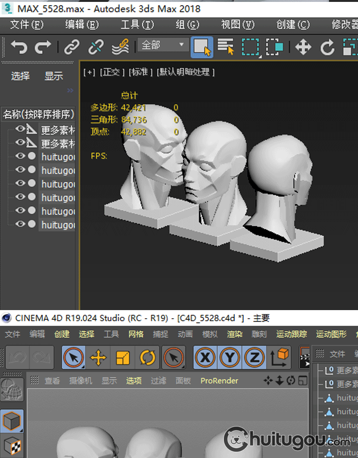Click the Undo arrow in 3ds Max toolbar
Screen dimensions: 358x458
19,47
